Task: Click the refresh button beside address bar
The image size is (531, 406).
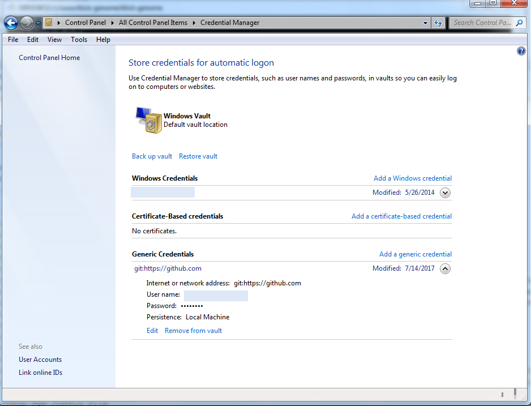Action: click(438, 23)
